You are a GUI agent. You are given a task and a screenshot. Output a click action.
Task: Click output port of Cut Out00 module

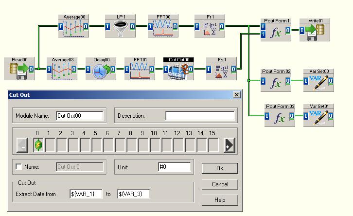coord(191,69)
